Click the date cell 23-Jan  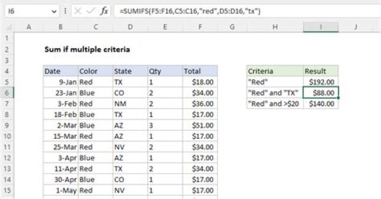61,93
